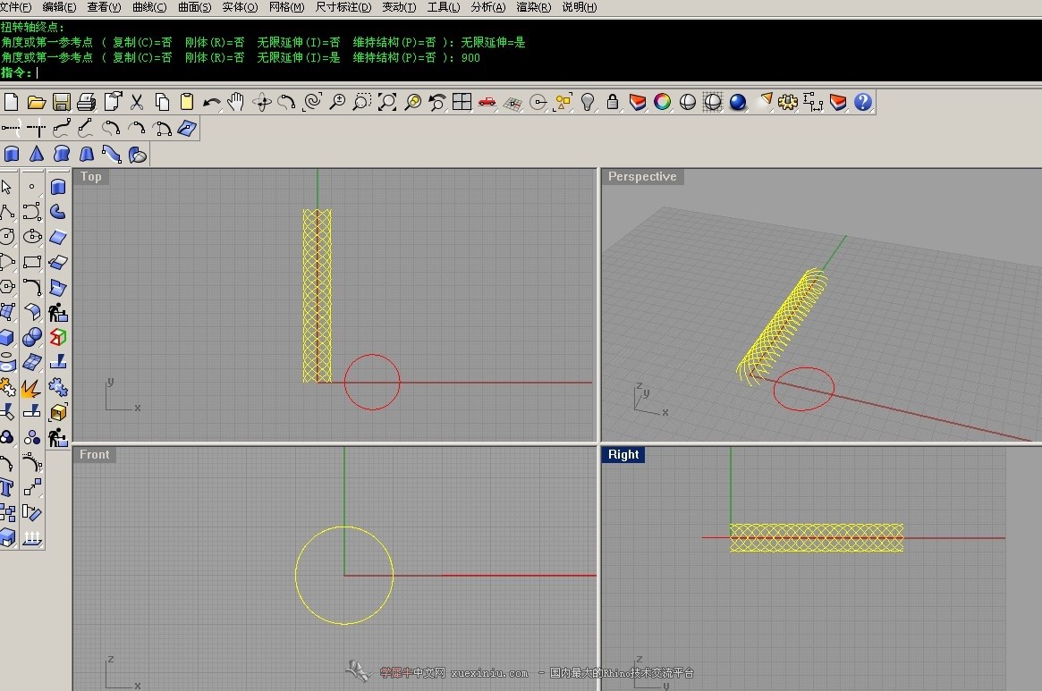1042x691 pixels.
Task: Click the Print icon
Action: click(x=87, y=102)
